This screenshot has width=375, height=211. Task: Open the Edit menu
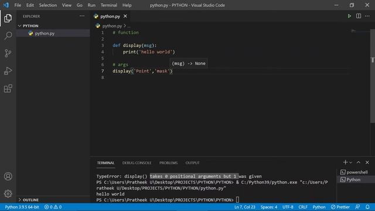(x=30, y=5)
